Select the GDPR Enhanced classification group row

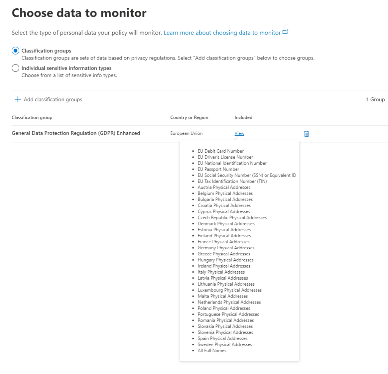coord(76,133)
